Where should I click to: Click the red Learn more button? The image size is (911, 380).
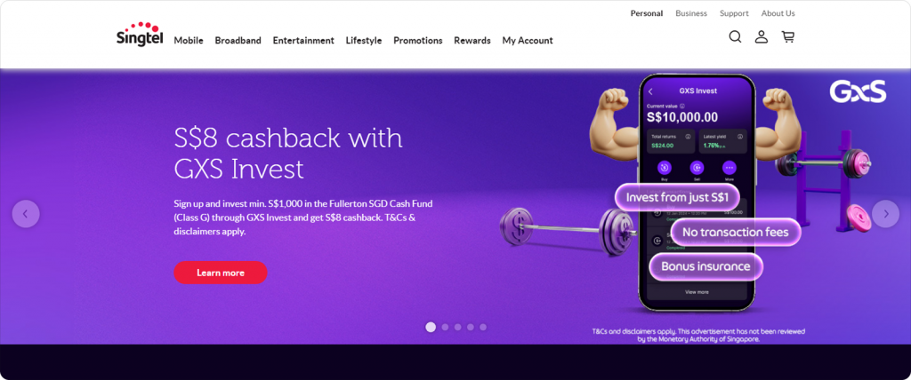tap(221, 273)
